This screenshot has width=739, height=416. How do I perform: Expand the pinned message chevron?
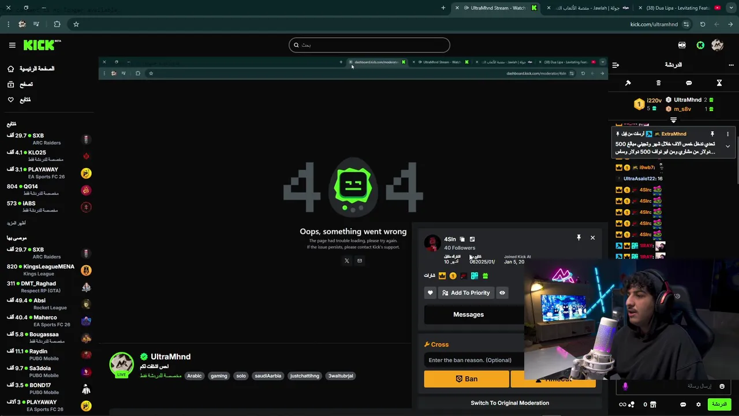click(x=727, y=147)
